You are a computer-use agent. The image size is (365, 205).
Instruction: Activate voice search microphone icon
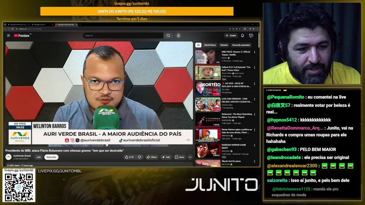point(179,36)
